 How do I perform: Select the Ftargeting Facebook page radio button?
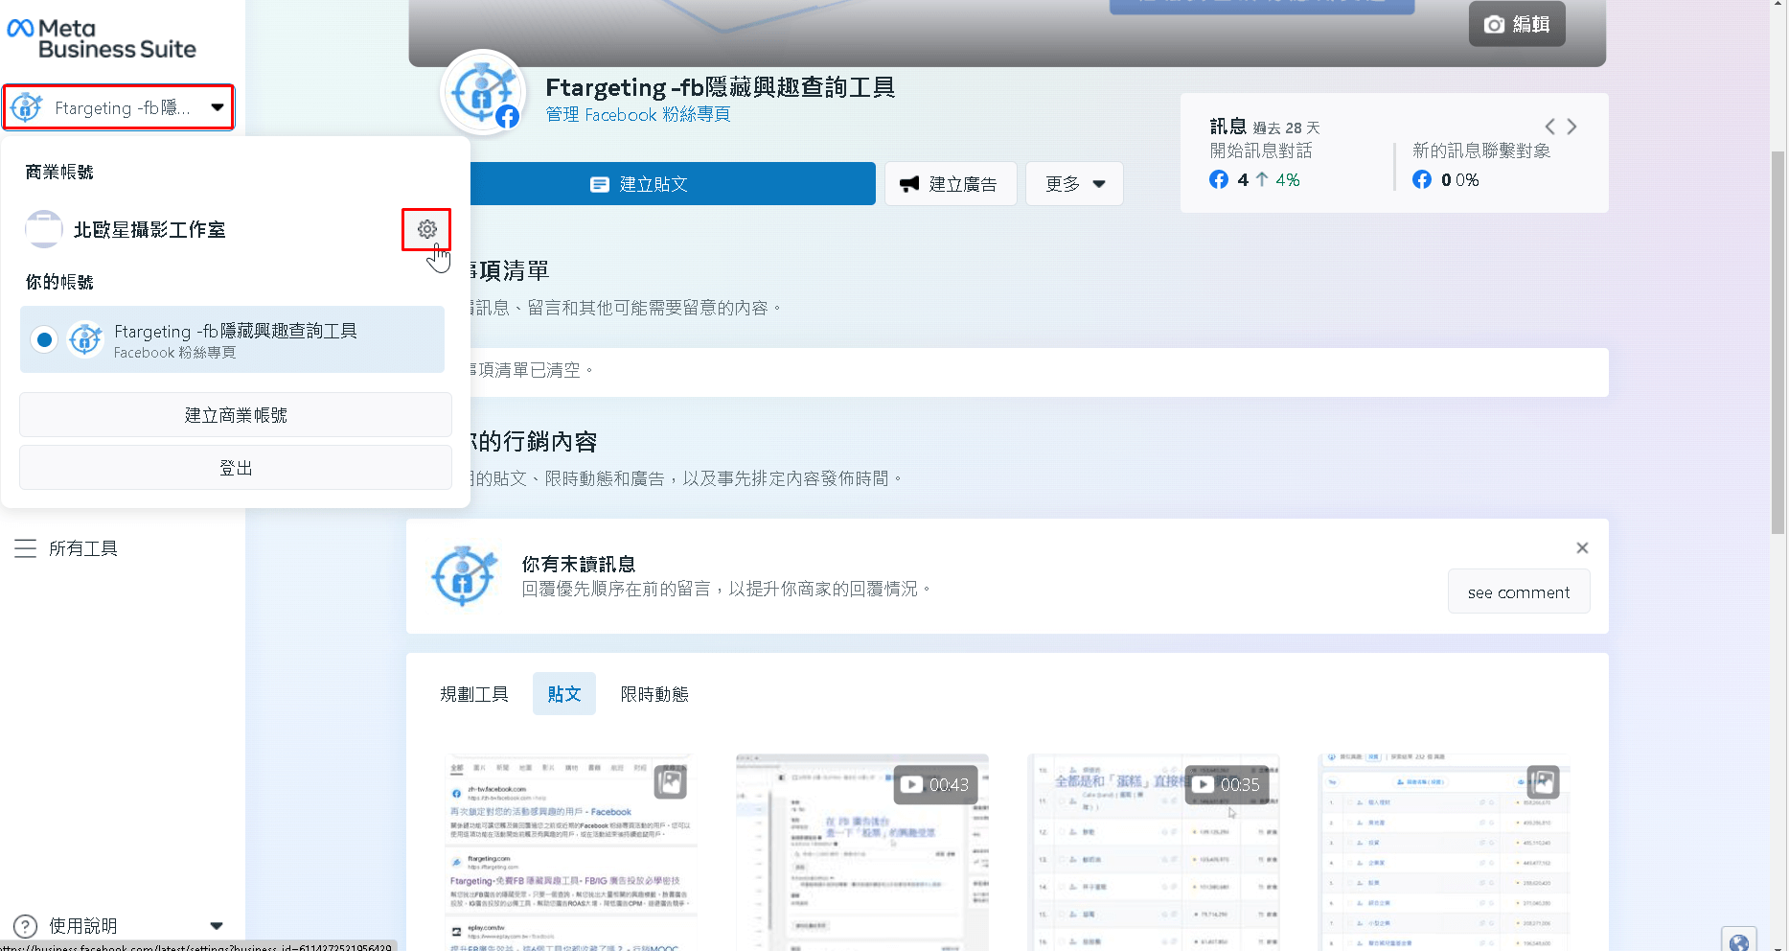coord(44,339)
